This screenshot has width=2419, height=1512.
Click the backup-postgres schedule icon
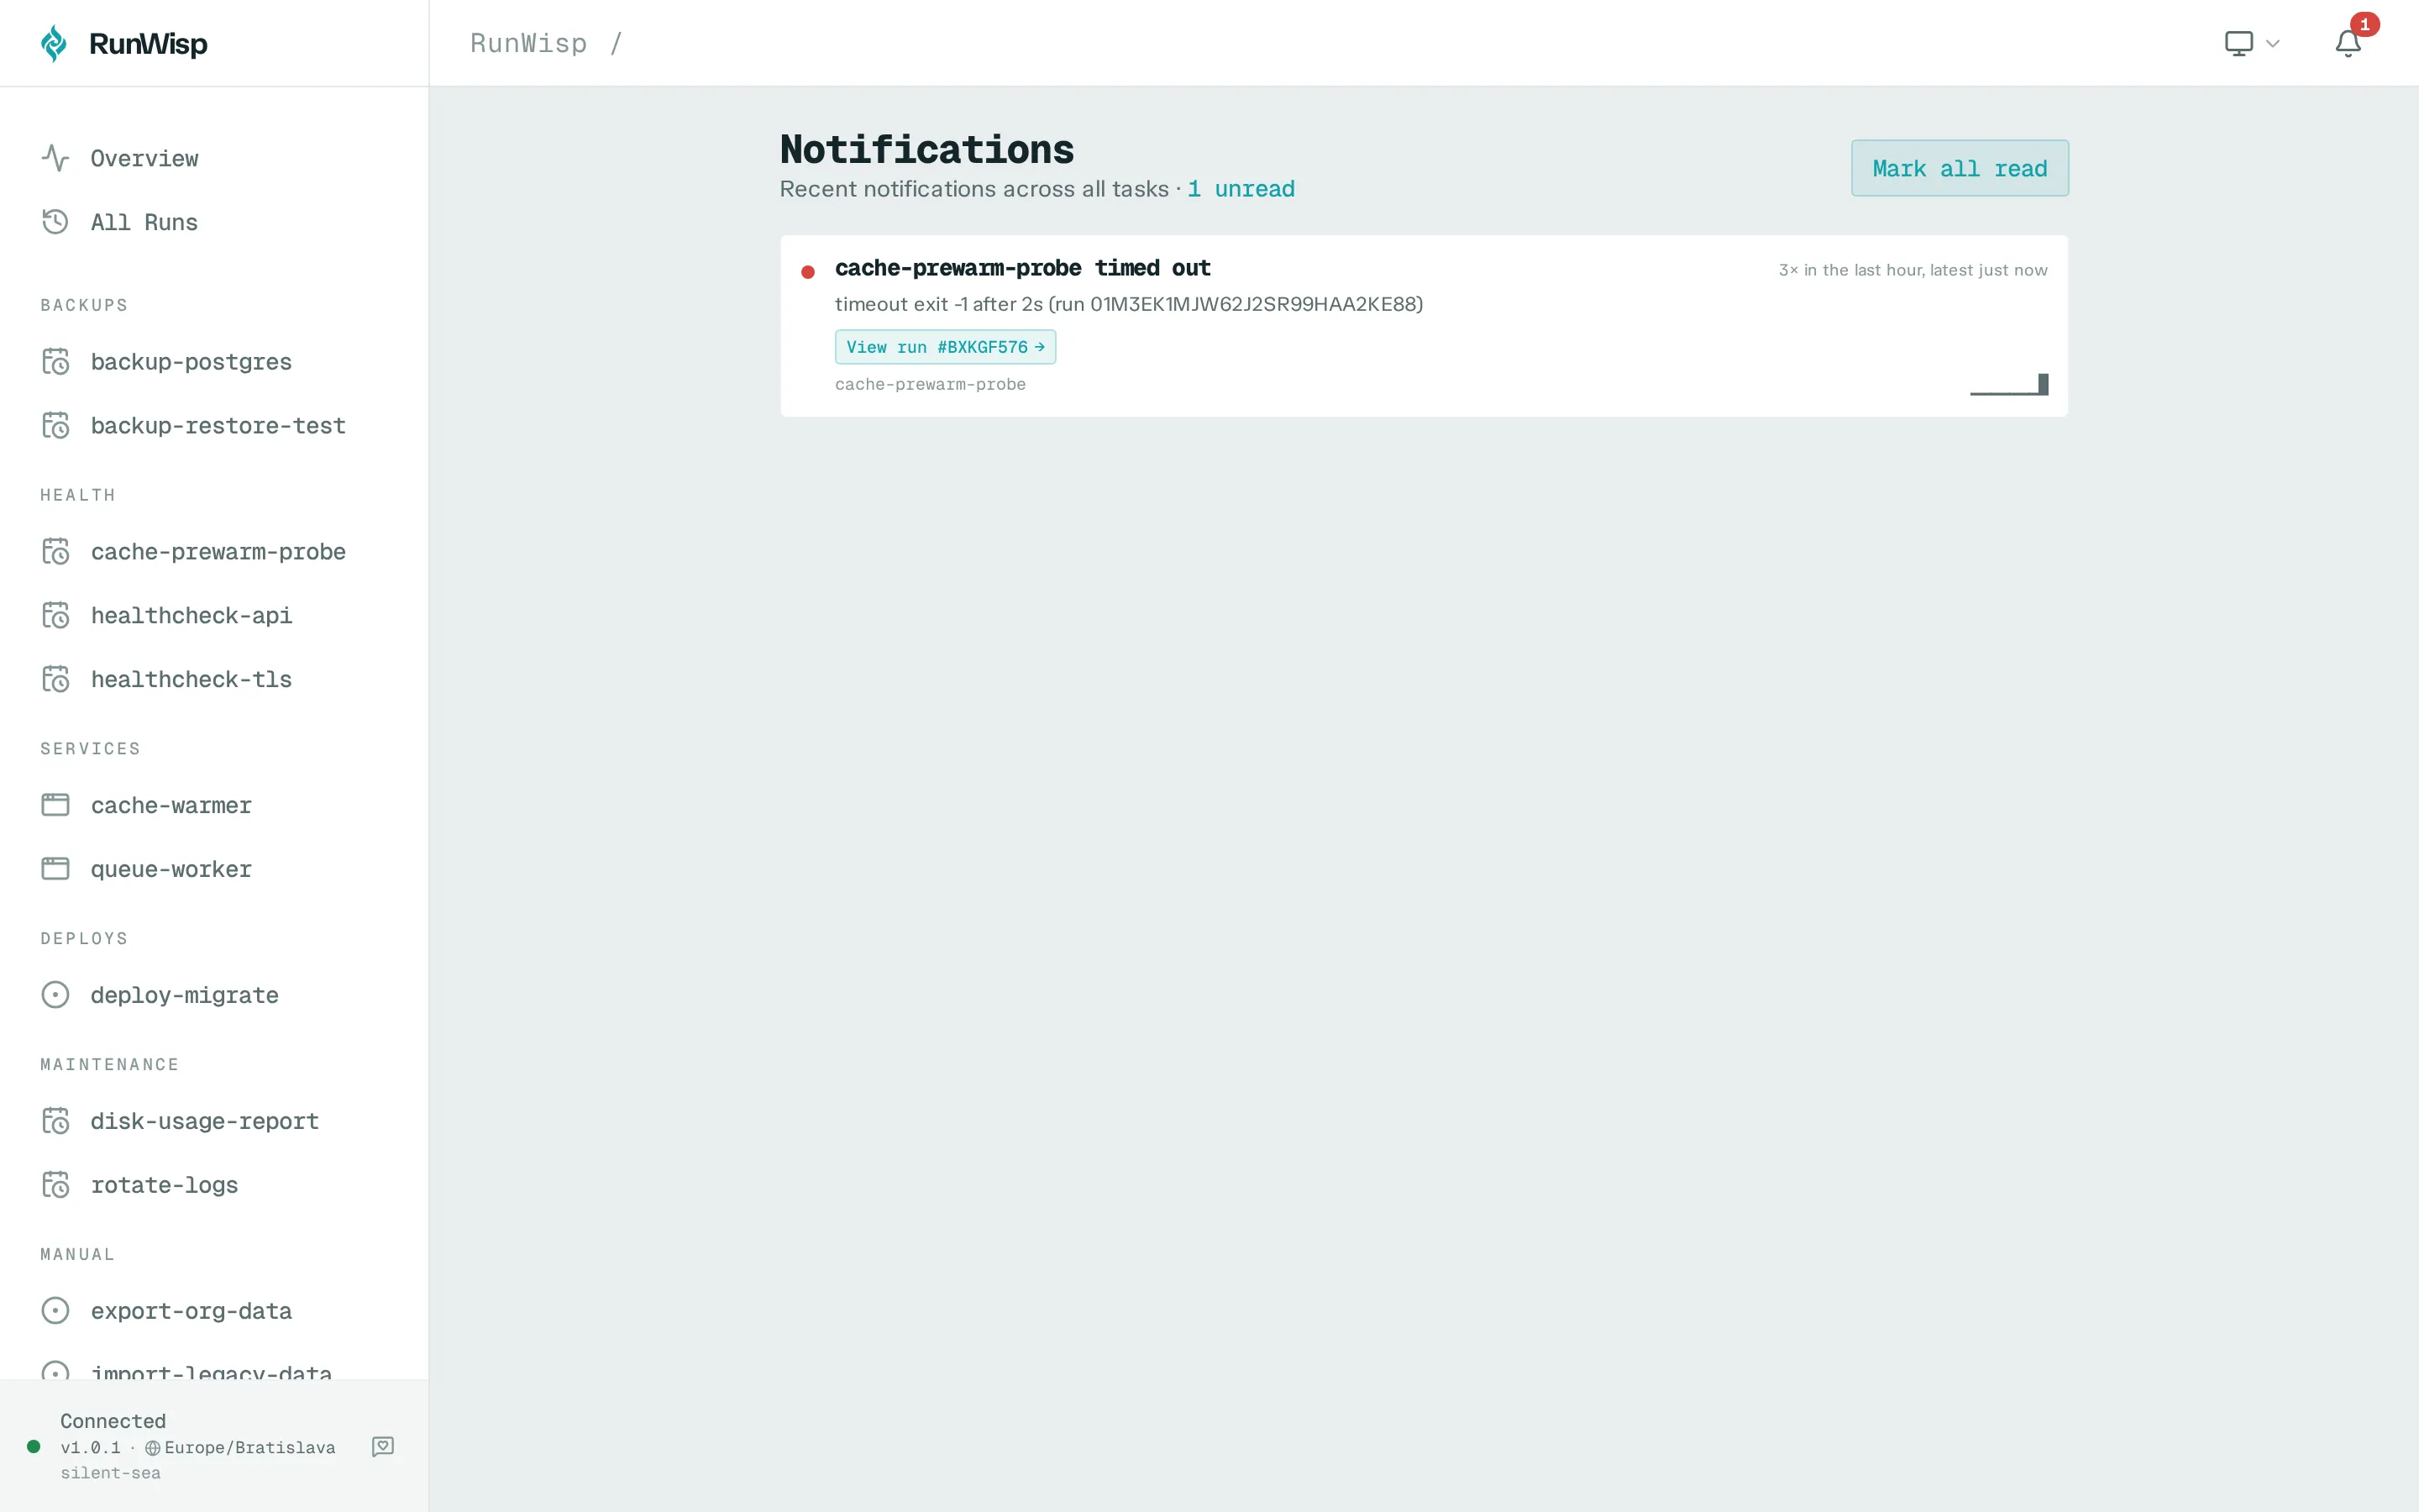click(x=55, y=361)
